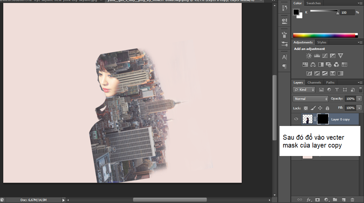The image size is (364, 203).
Task: Add a Levels adjustment layer
Action: [317, 56]
